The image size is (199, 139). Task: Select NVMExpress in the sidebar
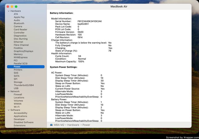click(21, 57)
